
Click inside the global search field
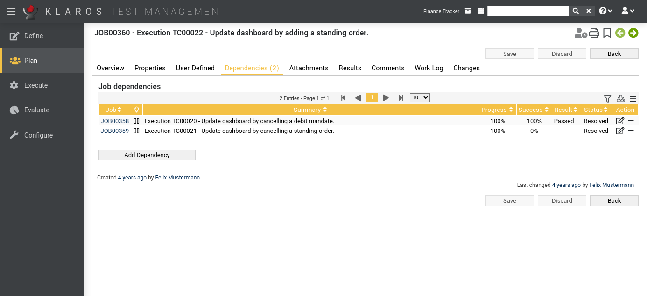(x=528, y=10)
